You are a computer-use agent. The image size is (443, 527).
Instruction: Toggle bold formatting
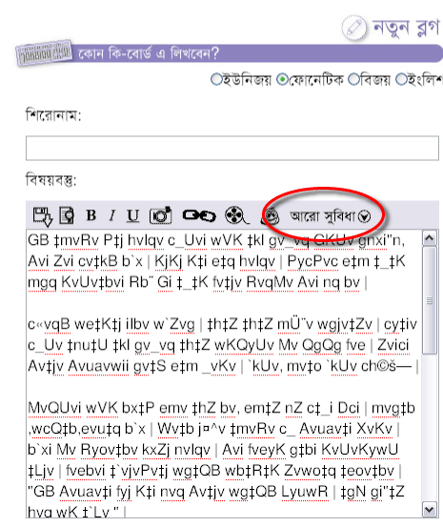91,215
